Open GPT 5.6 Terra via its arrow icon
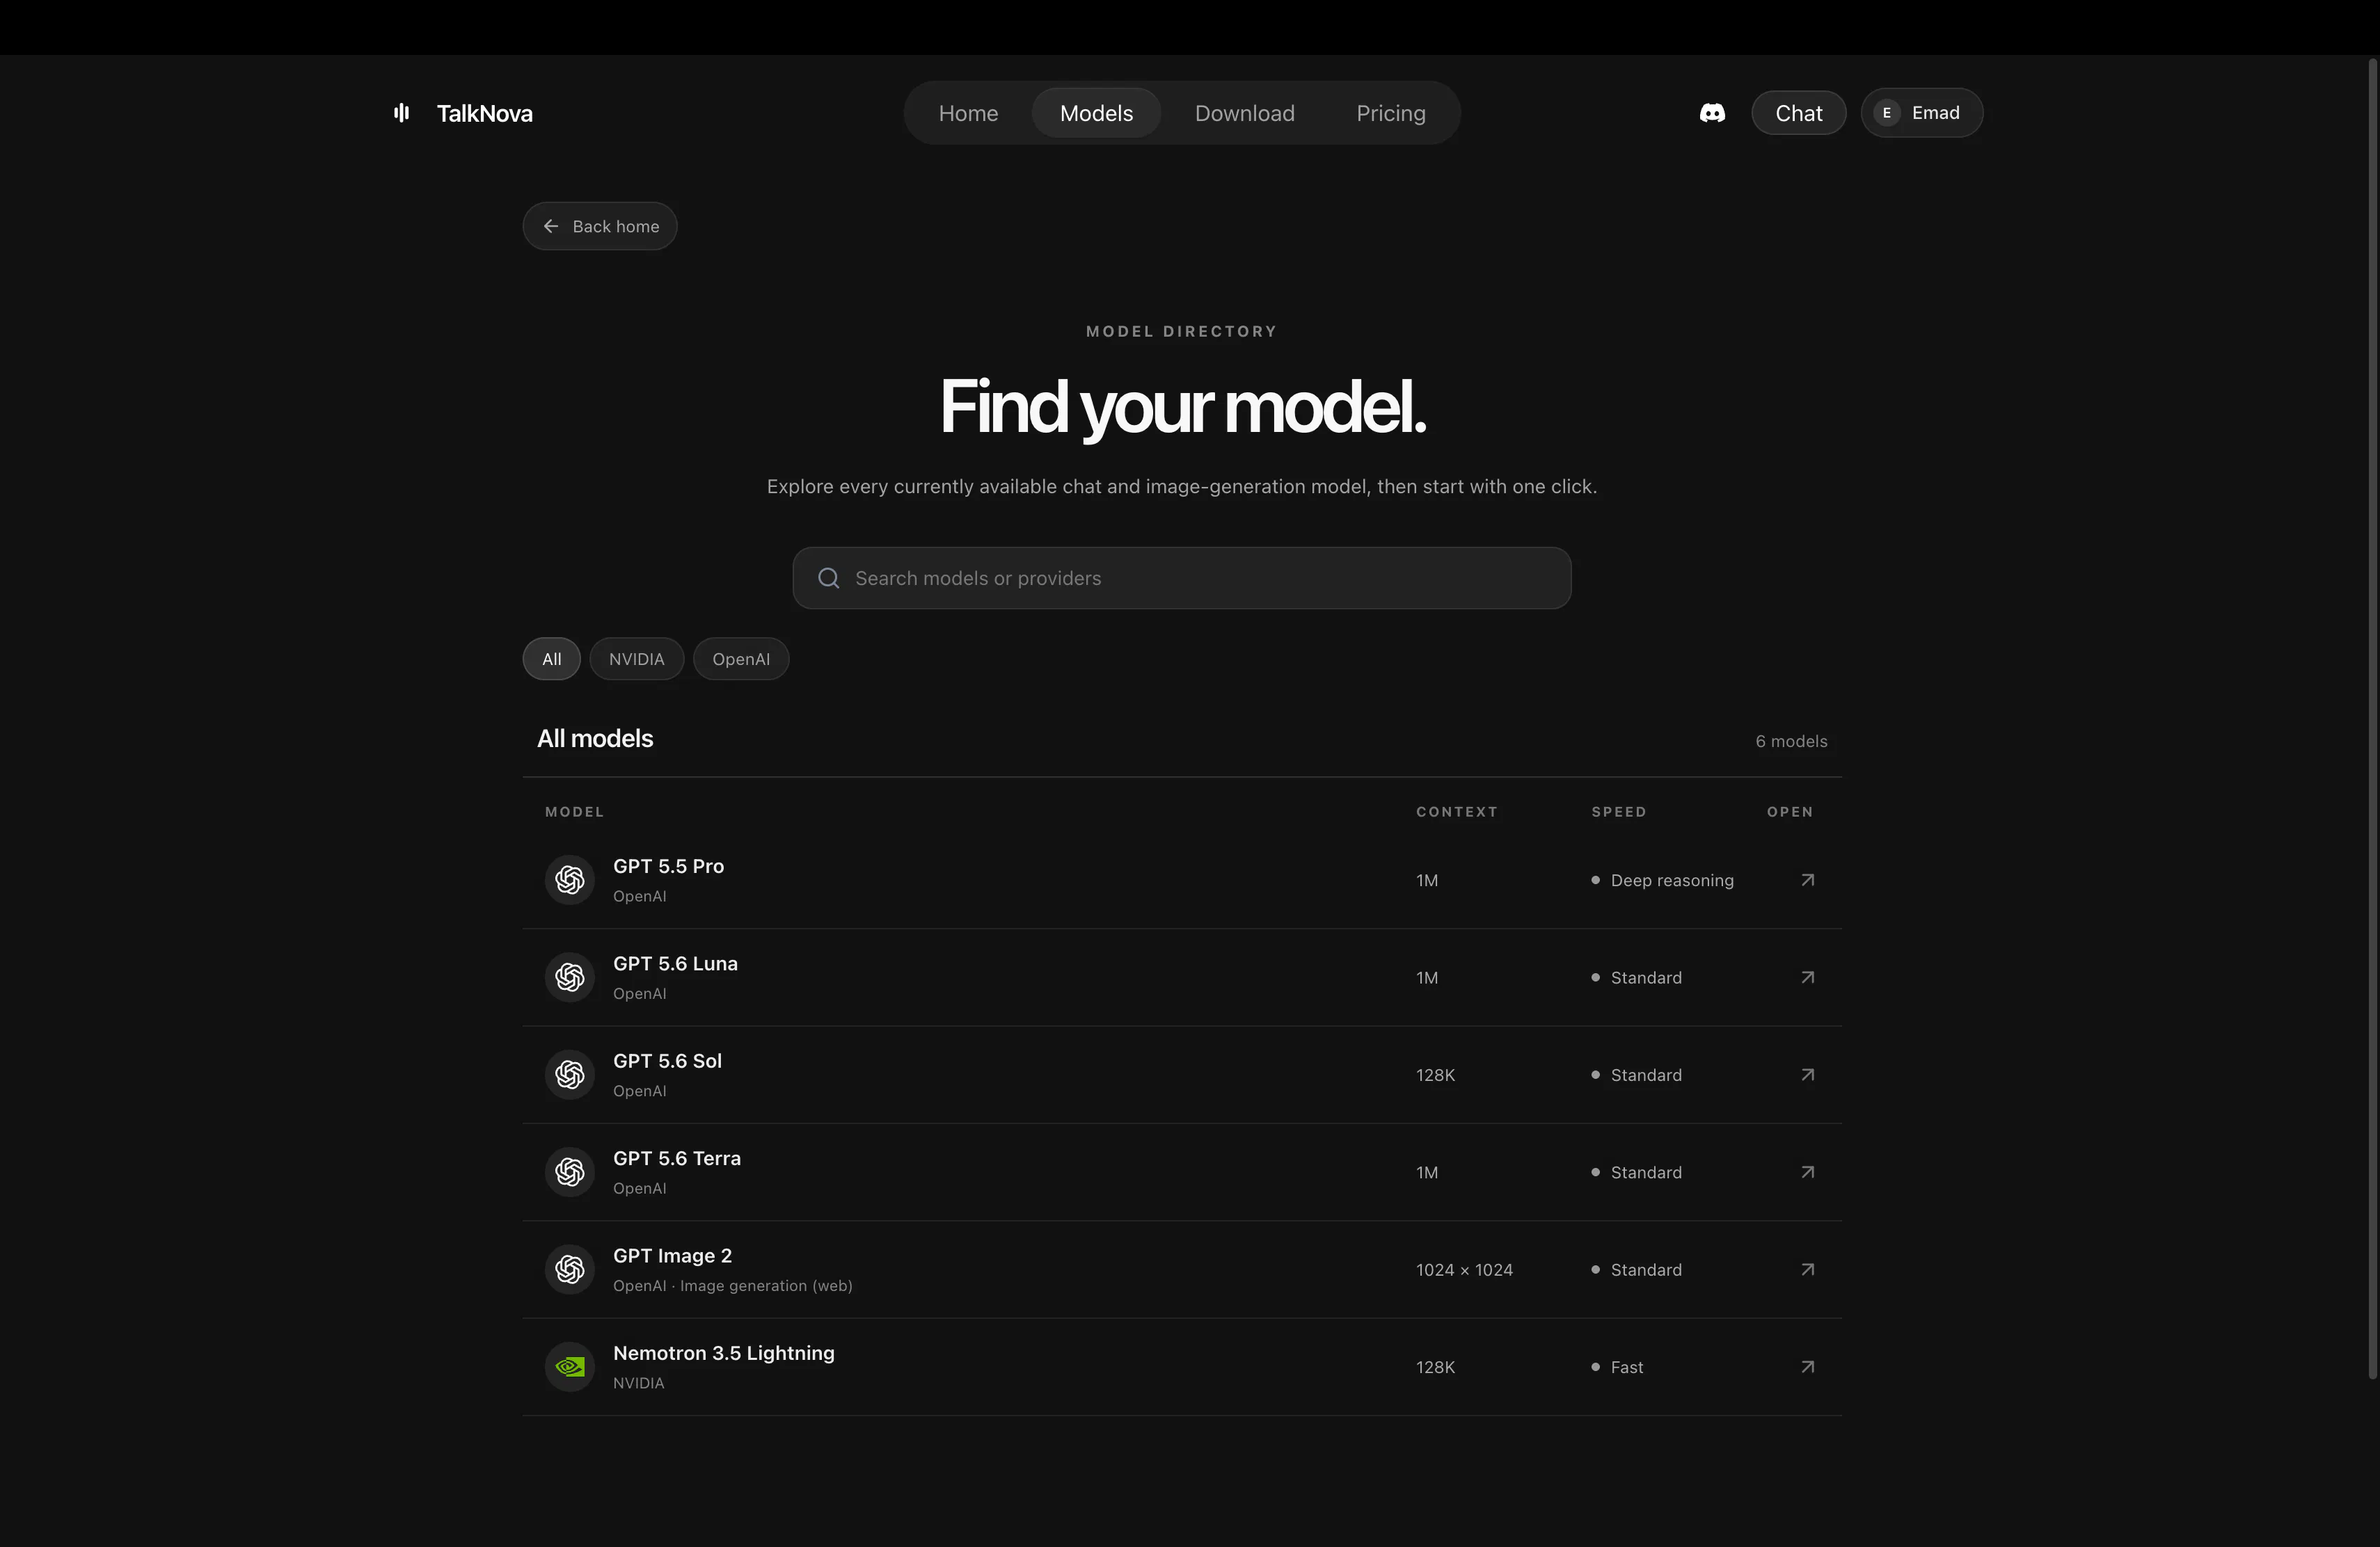This screenshot has width=2380, height=1547. (x=1807, y=1172)
